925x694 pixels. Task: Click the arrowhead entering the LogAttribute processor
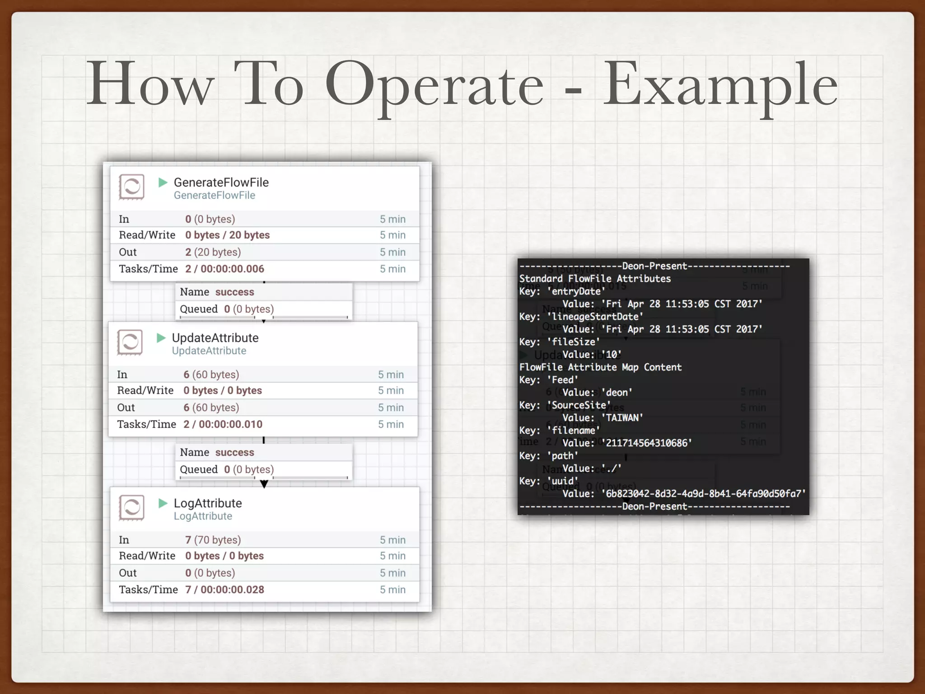[x=264, y=484]
